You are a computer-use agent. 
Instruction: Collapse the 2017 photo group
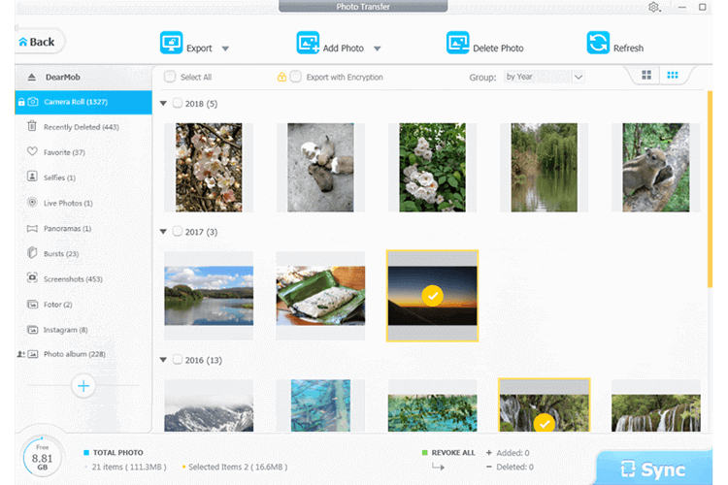(162, 232)
